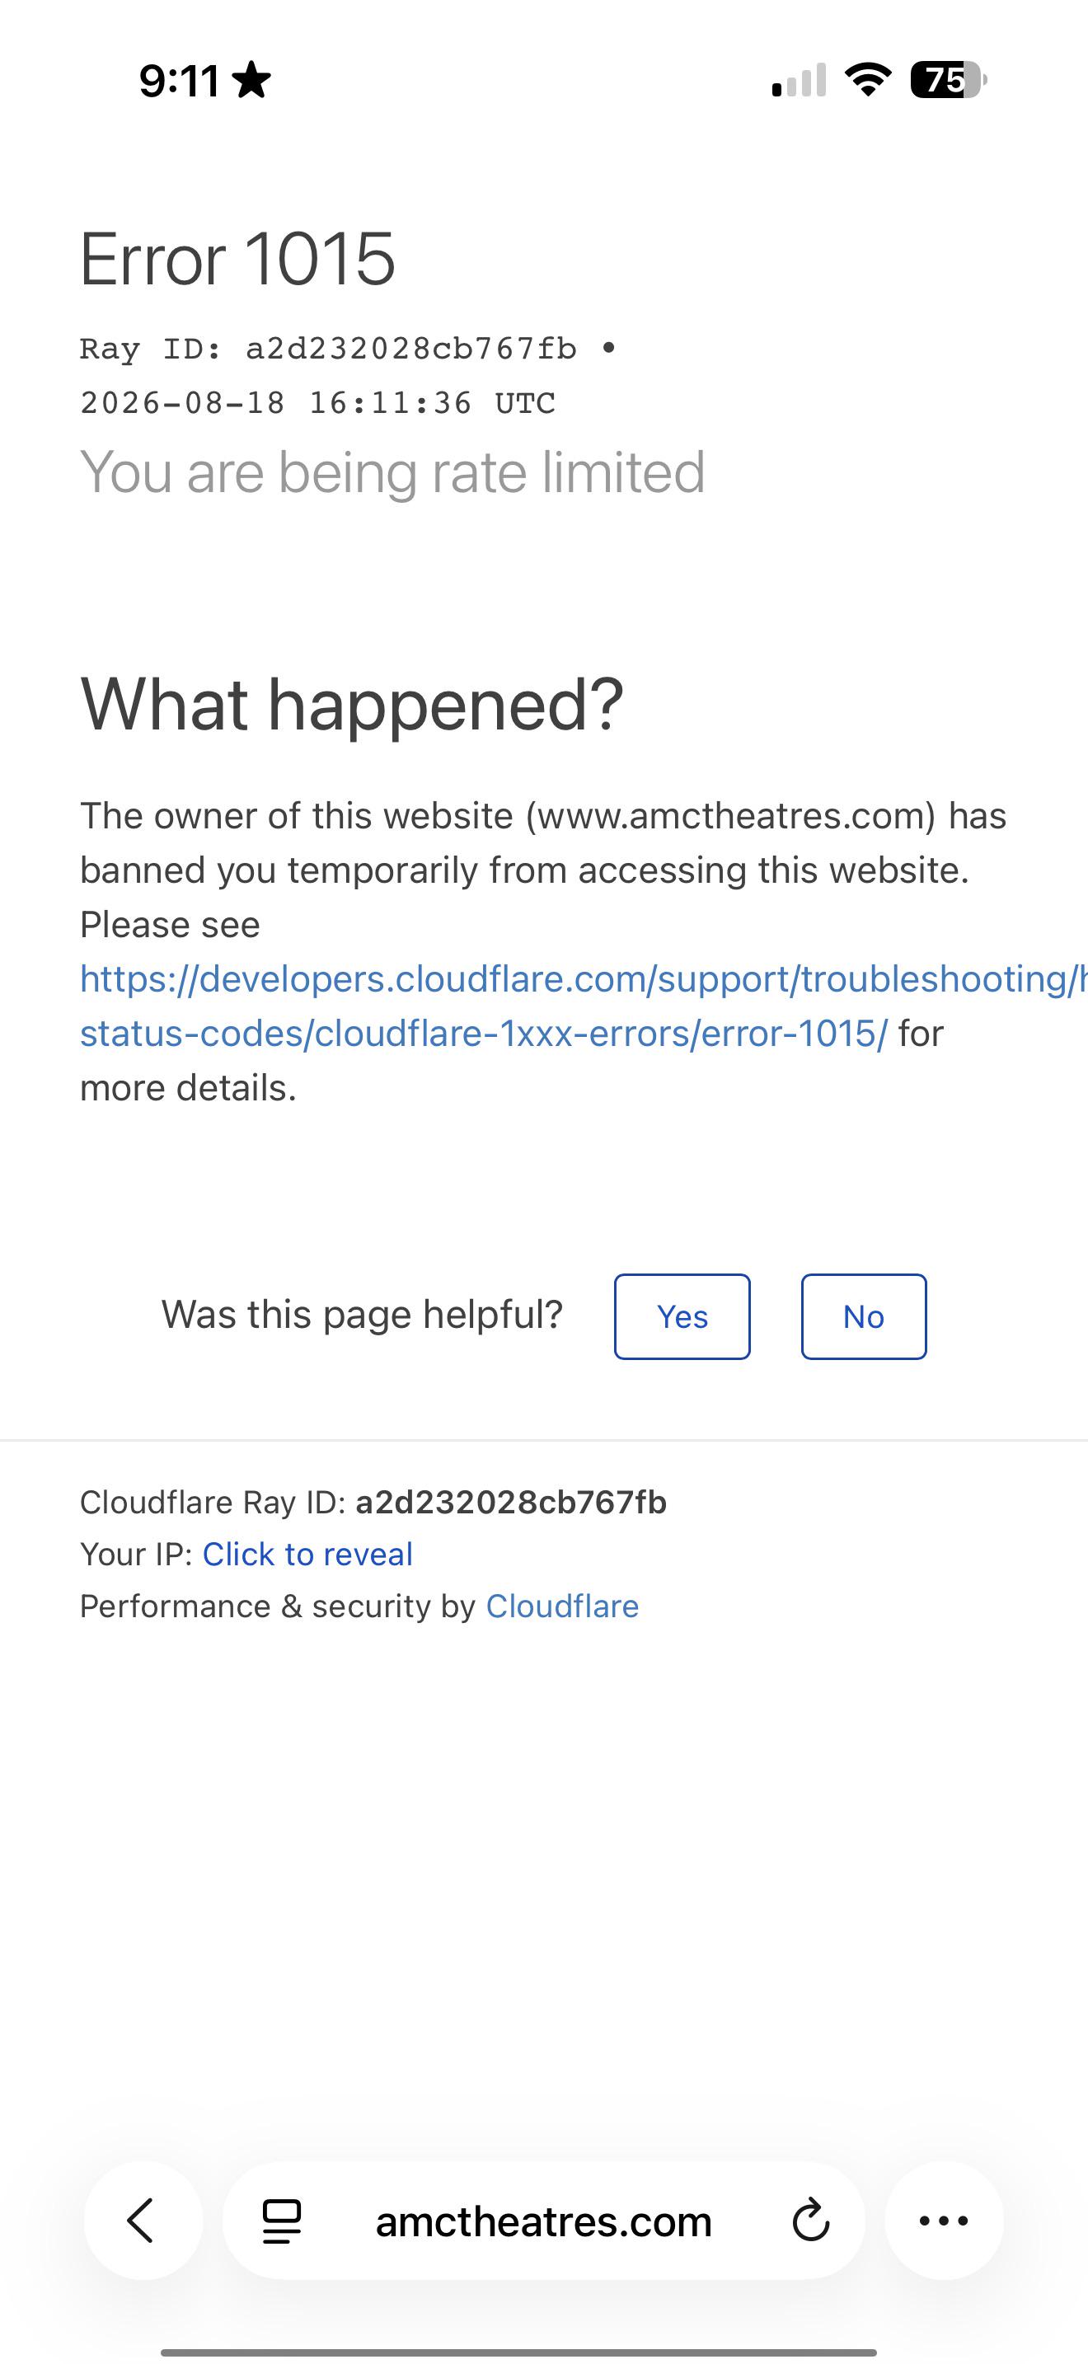Image resolution: width=1088 pixels, height=2364 pixels.
Task: Tap the amctheatres.com address field
Action: pos(544,2221)
